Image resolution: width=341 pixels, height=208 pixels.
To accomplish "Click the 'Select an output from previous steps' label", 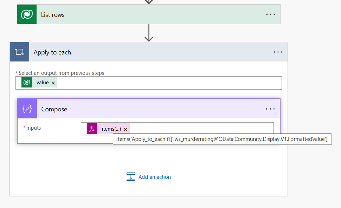I will (x=61, y=73).
